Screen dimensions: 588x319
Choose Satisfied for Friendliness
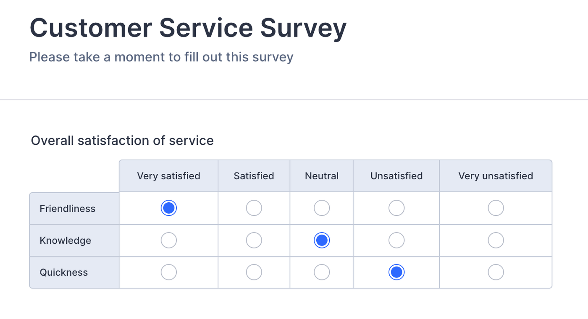[254, 208]
